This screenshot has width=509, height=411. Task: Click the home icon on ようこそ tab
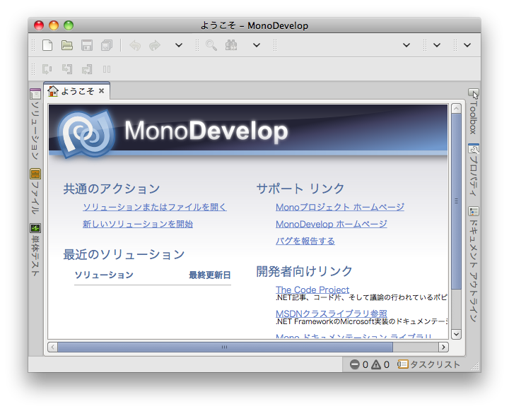point(53,91)
